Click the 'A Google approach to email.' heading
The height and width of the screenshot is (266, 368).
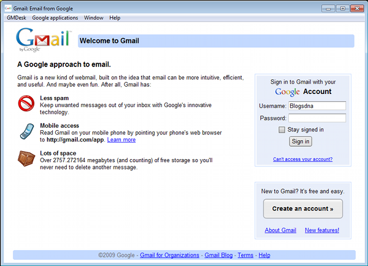click(64, 64)
